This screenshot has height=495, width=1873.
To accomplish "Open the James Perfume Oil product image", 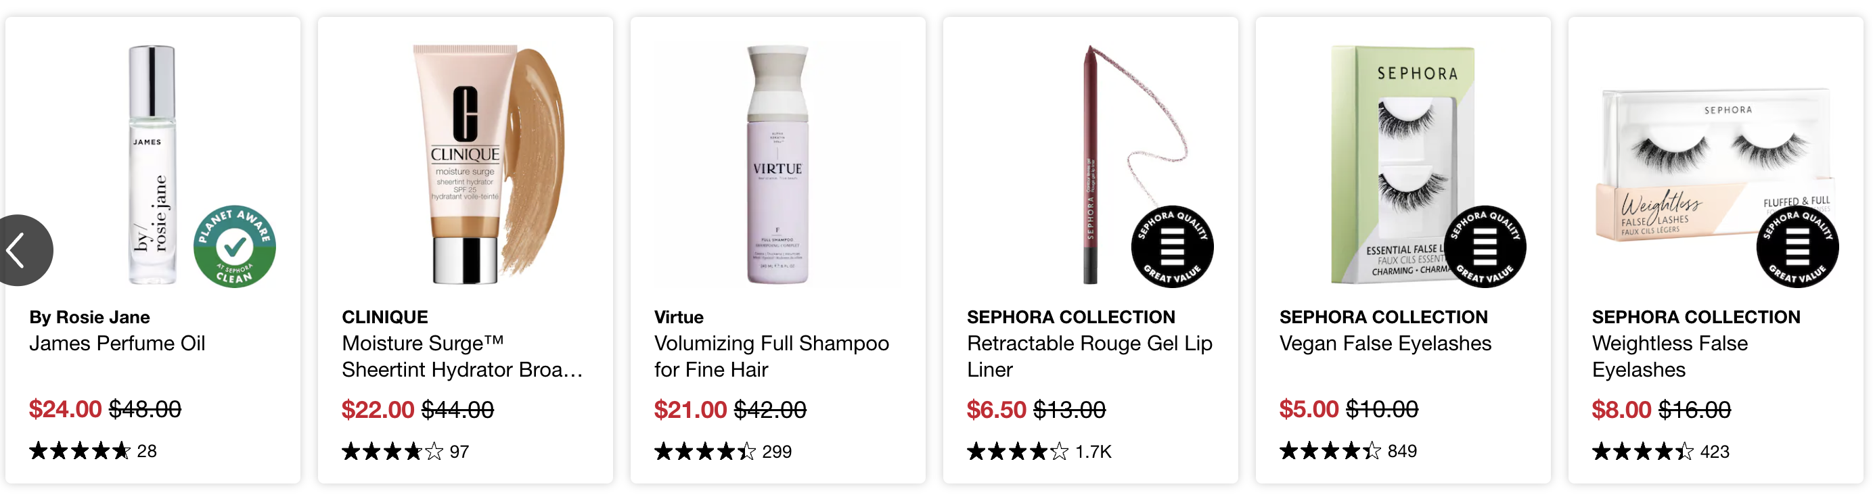I will pyautogui.click(x=153, y=165).
